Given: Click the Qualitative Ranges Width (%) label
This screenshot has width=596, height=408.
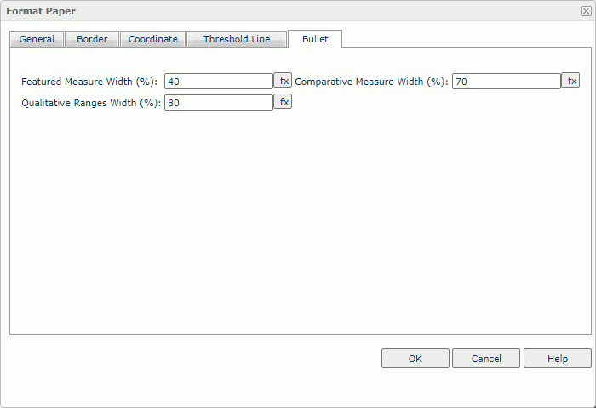Looking at the screenshot, I should pyautogui.click(x=91, y=103).
